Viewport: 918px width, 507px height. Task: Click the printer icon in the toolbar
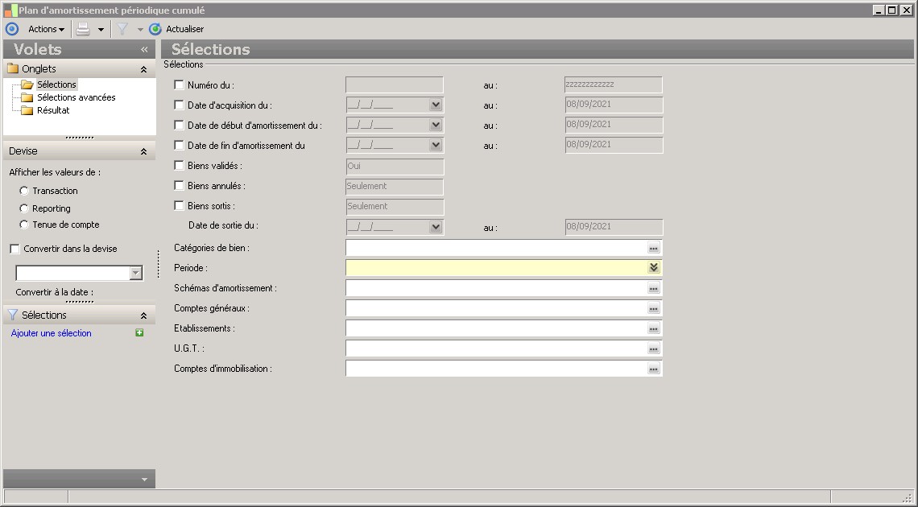point(83,29)
